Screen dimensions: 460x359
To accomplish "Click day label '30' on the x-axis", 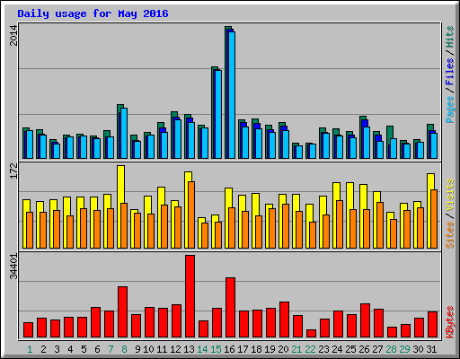I will pyautogui.click(x=418, y=349).
